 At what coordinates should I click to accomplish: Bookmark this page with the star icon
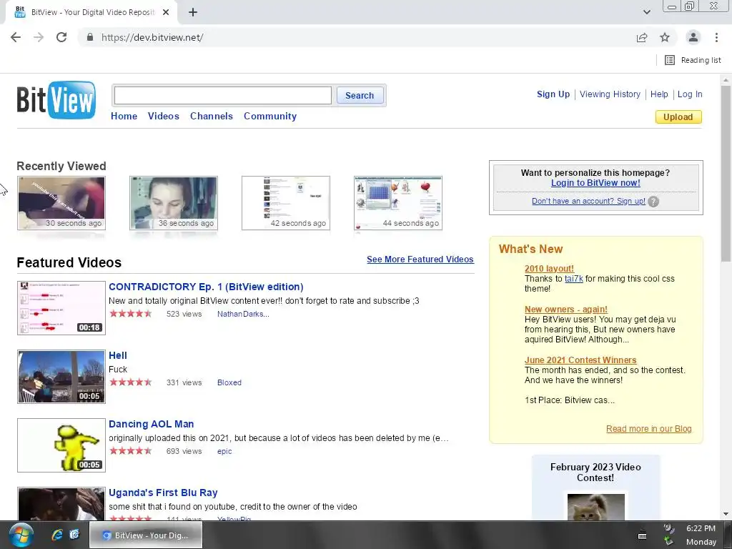point(665,37)
